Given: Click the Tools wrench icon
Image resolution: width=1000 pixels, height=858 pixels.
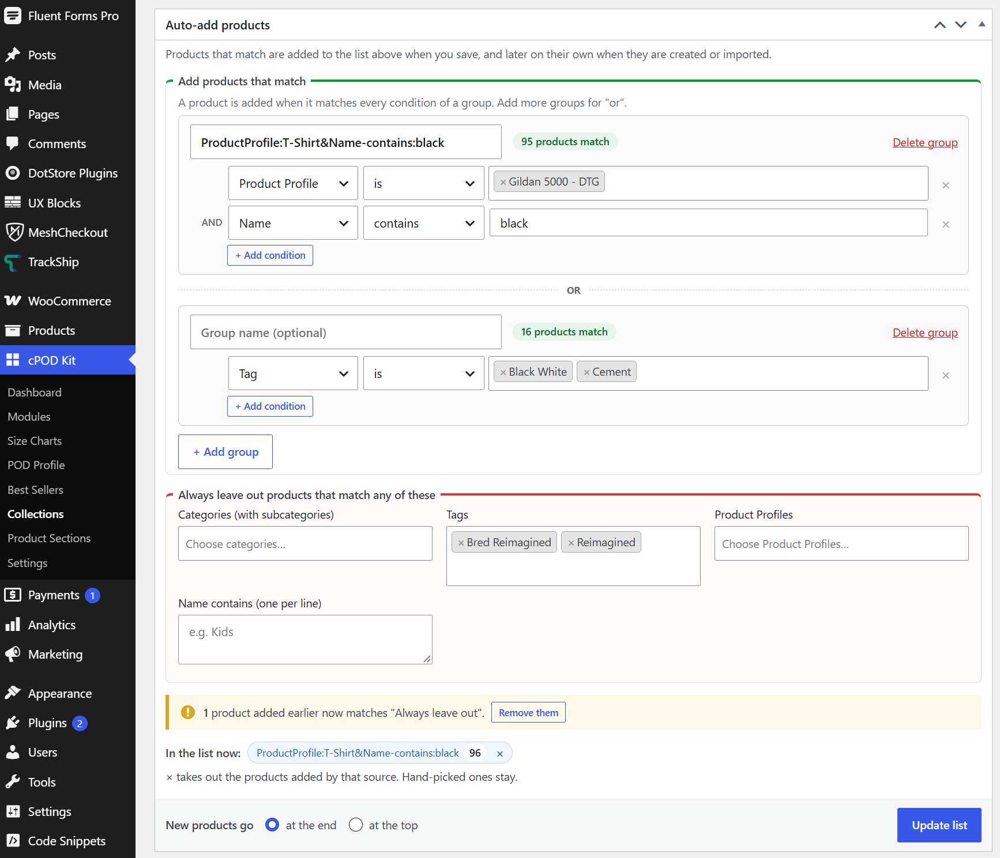Looking at the screenshot, I should tap(13, 782).
